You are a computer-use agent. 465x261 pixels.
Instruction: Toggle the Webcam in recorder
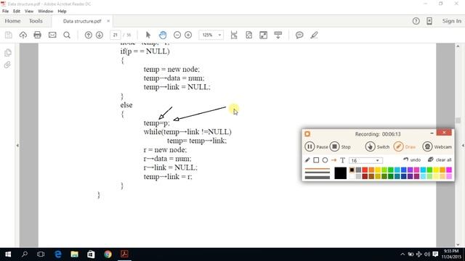tap(437, 146)
